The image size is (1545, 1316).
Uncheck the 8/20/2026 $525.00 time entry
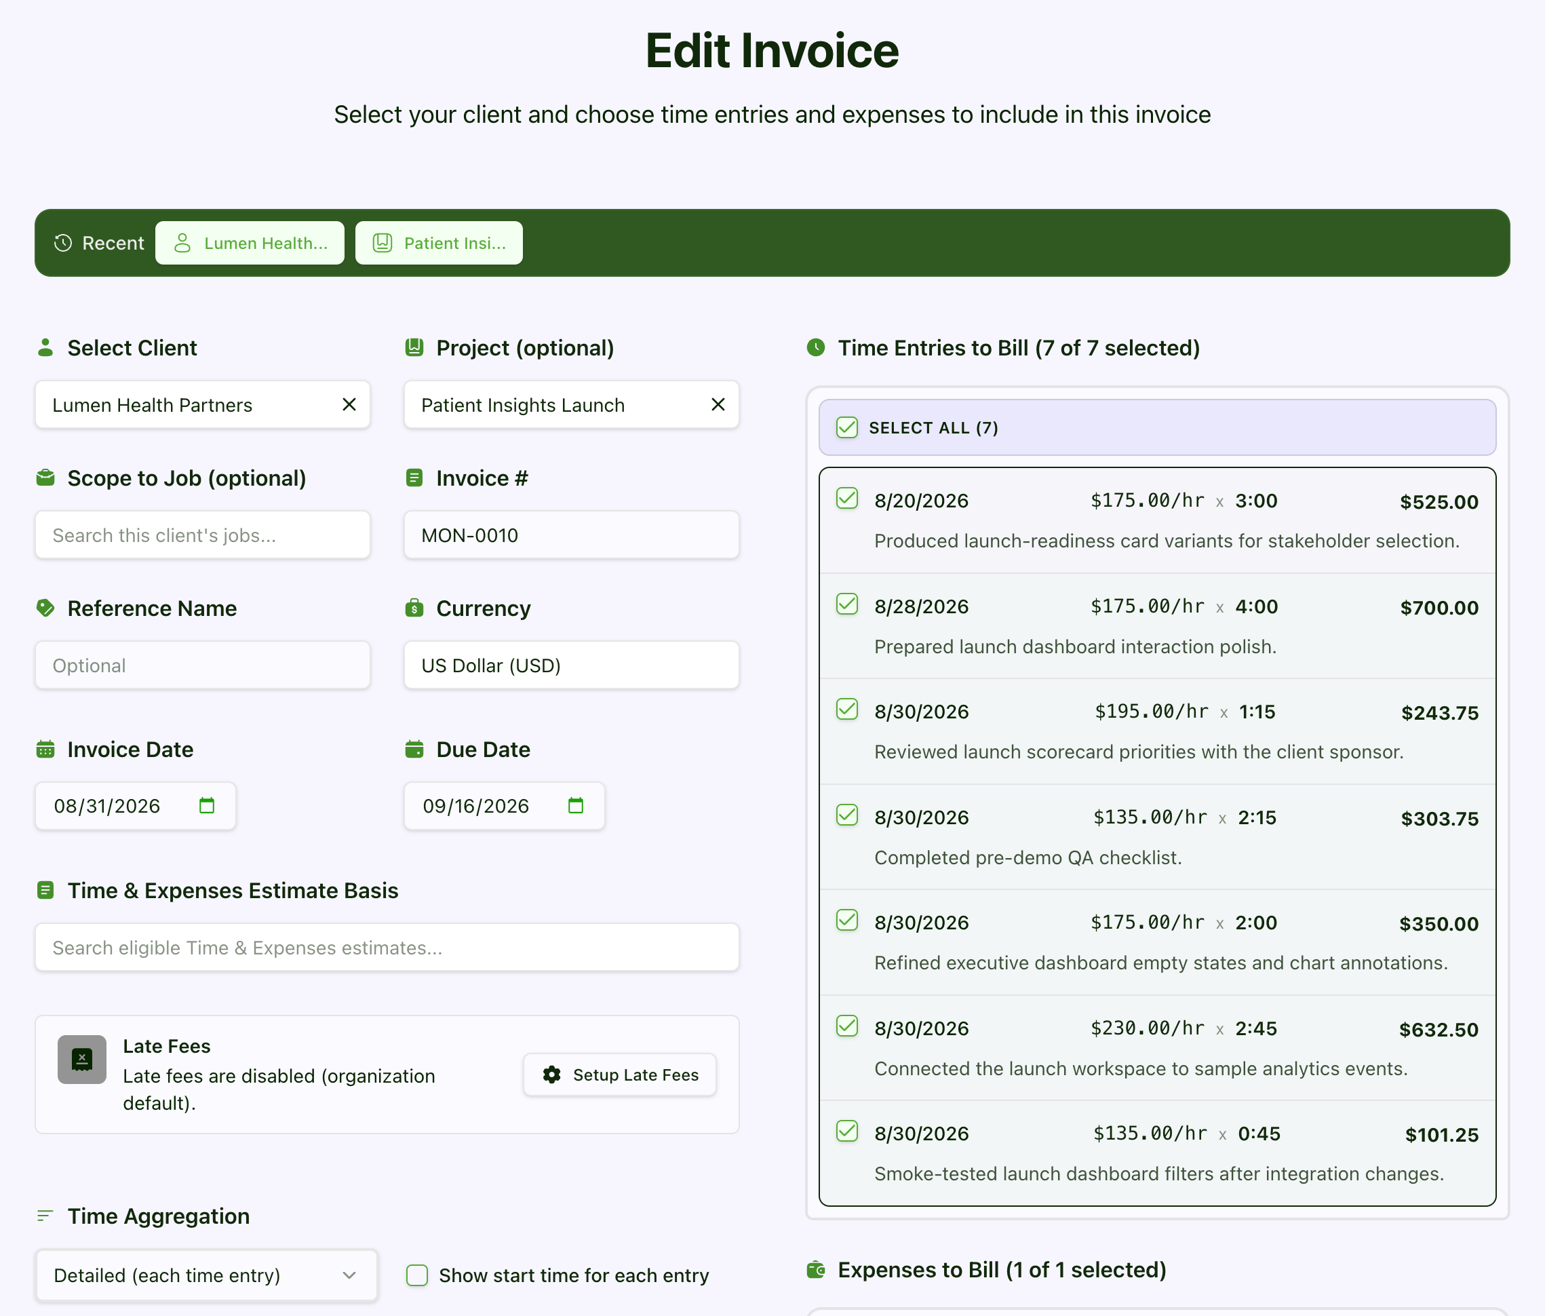847,498
